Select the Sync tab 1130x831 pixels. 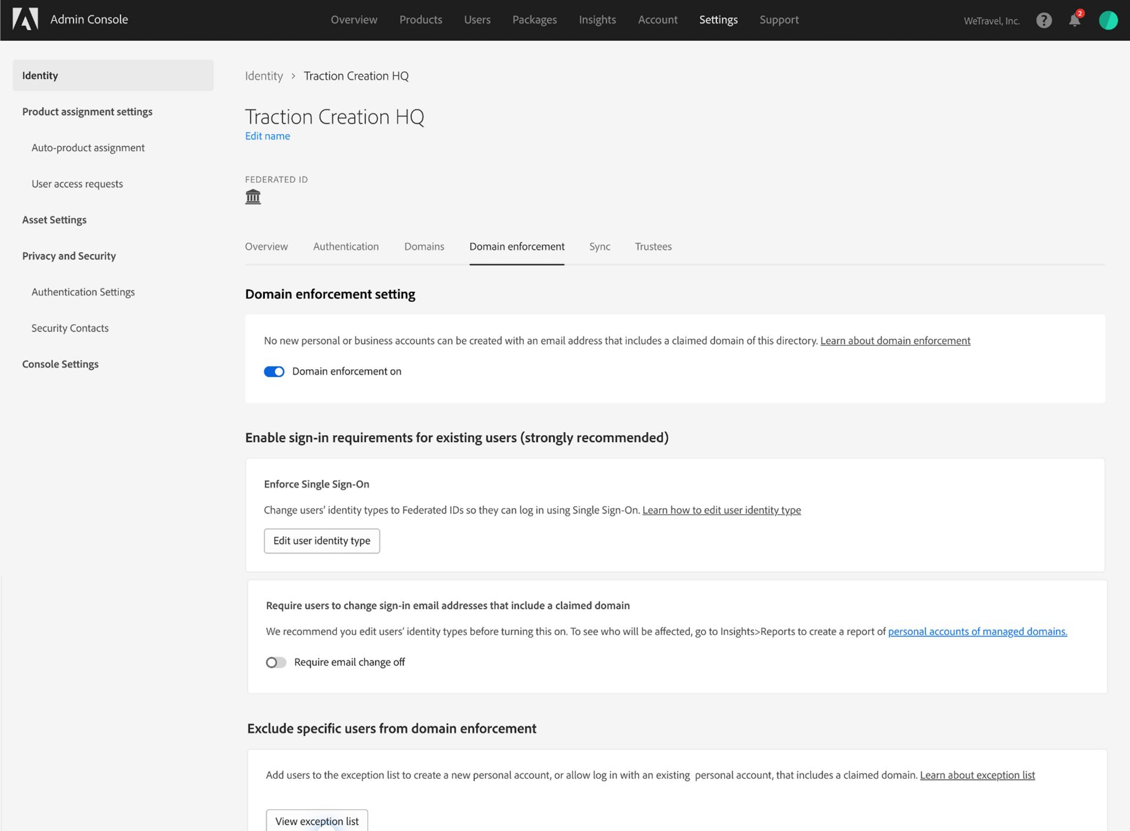coord(600,246)
